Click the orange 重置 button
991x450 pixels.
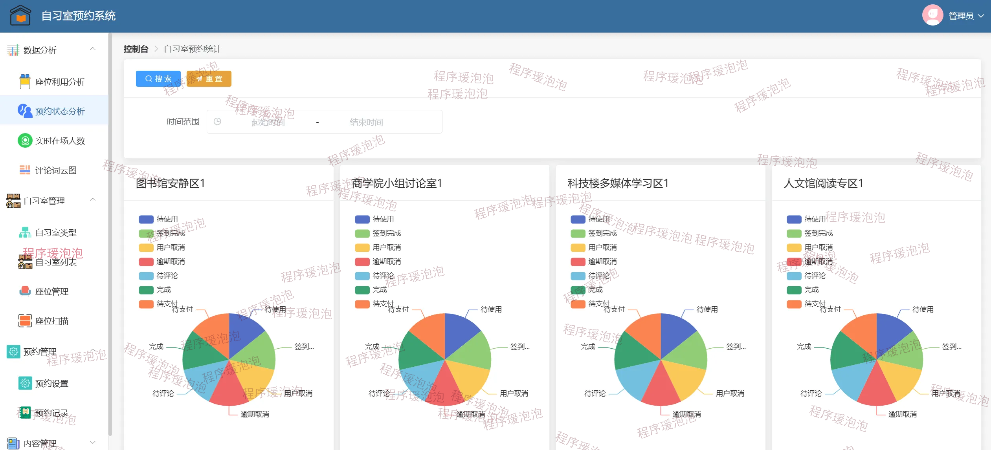pos(209,79)
